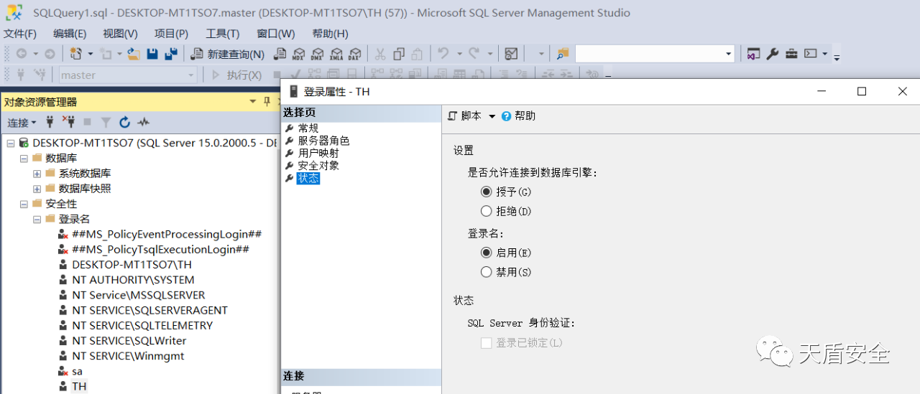Select the TH login in tree
The image size is (920, 394).
tap(79, 386)
